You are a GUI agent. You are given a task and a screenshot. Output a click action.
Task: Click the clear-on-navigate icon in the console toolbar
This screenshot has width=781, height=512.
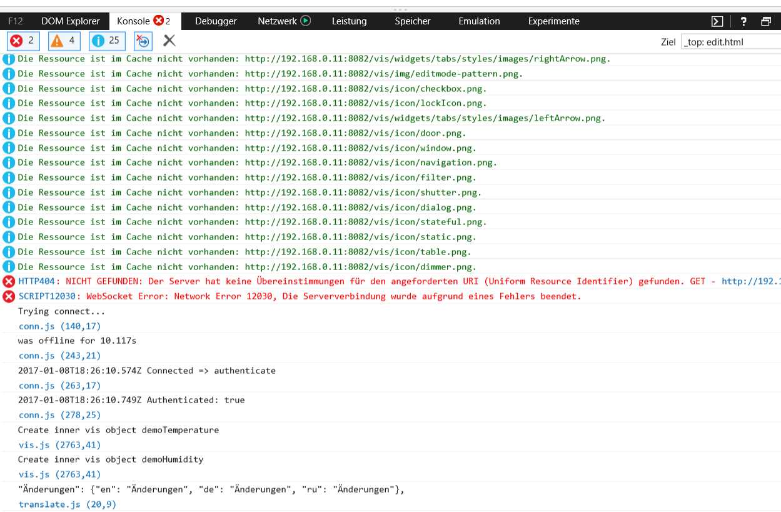[x=143, y=41]
